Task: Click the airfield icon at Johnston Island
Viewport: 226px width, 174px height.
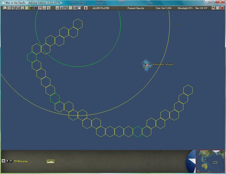Action: point(150,64)
